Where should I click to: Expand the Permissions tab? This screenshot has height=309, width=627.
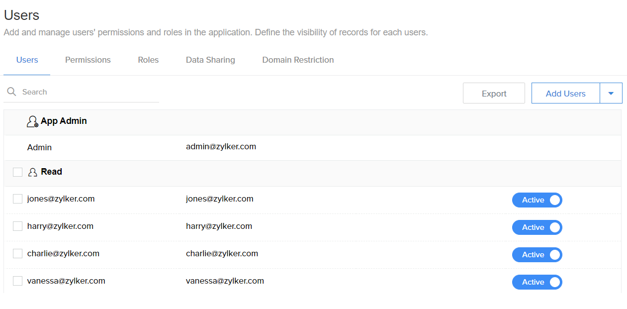(x=88, y=60)
